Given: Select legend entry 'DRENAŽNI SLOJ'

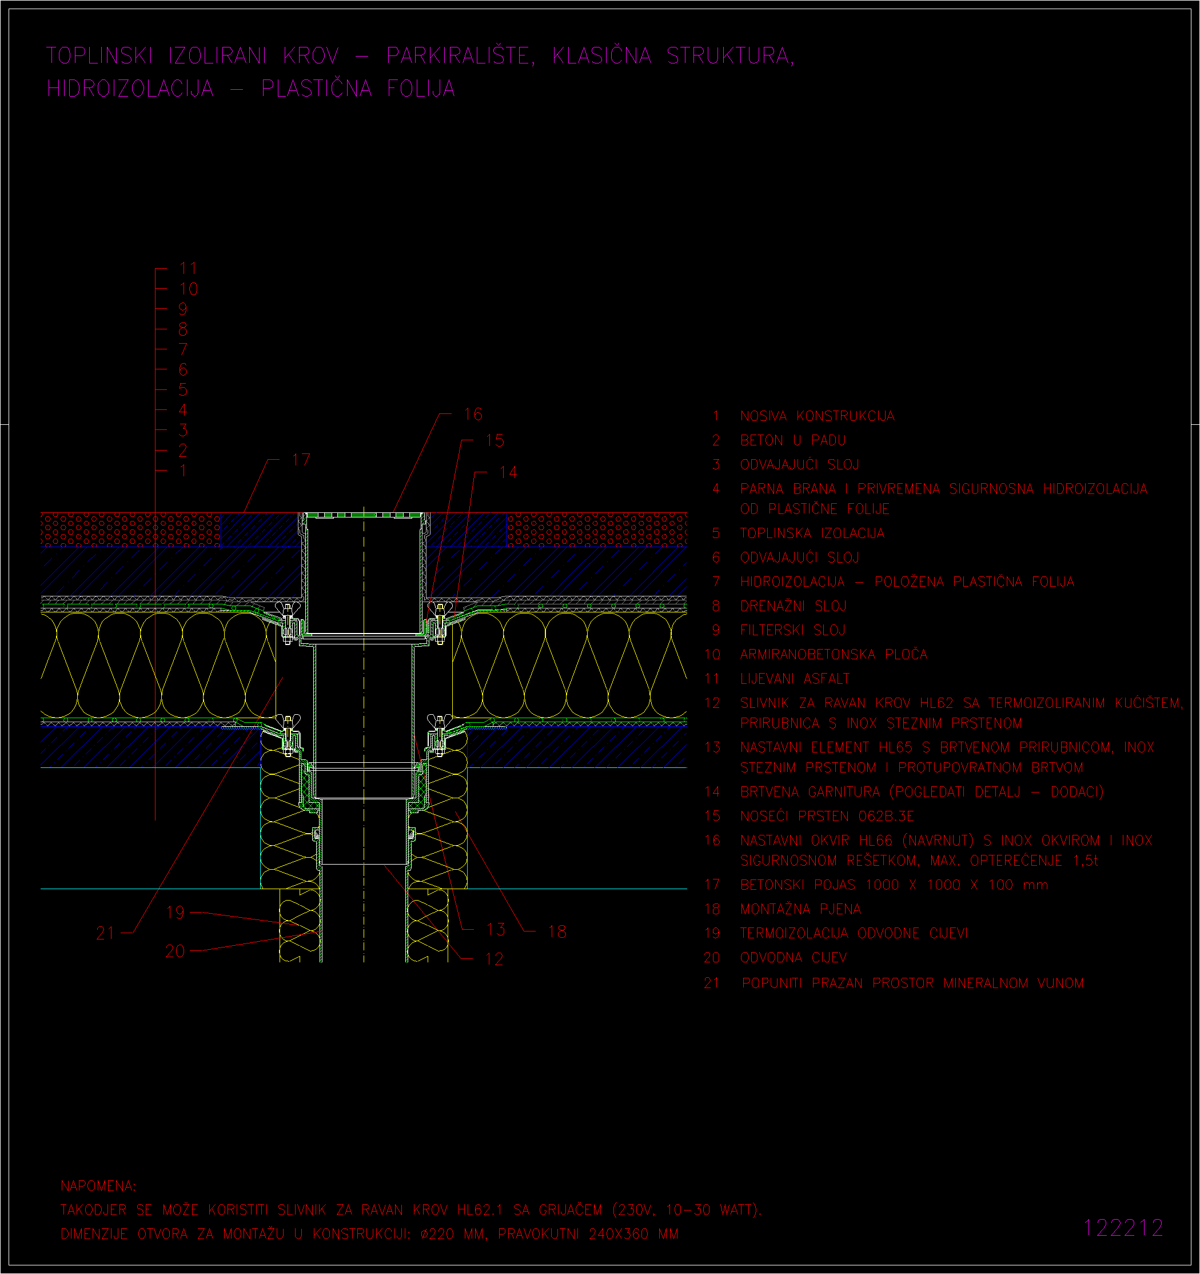Looking at the screenshot, I should pos(793,606).
